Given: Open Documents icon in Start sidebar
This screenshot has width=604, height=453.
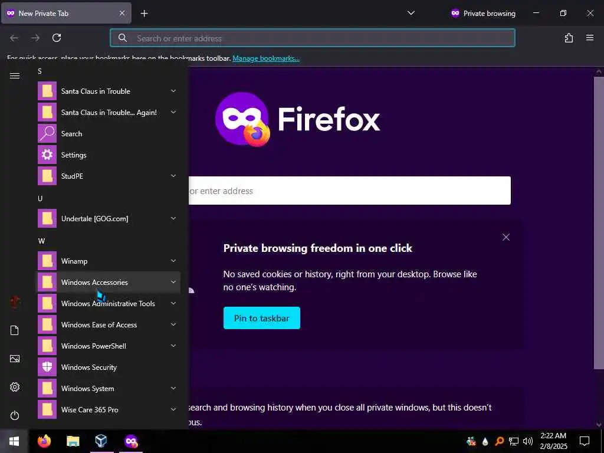Looking at the screenshot, I should pyautogui.click(x=15, y=330).
